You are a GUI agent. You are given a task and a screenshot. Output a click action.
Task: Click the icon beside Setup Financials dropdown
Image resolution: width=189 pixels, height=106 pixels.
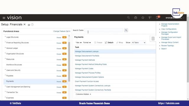(29, 25)
